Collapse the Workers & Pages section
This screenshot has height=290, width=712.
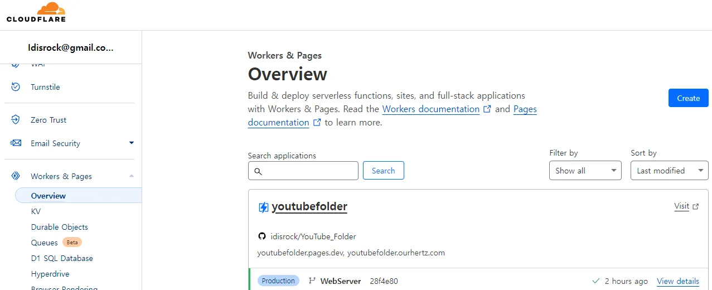click(x=132, y=176)
